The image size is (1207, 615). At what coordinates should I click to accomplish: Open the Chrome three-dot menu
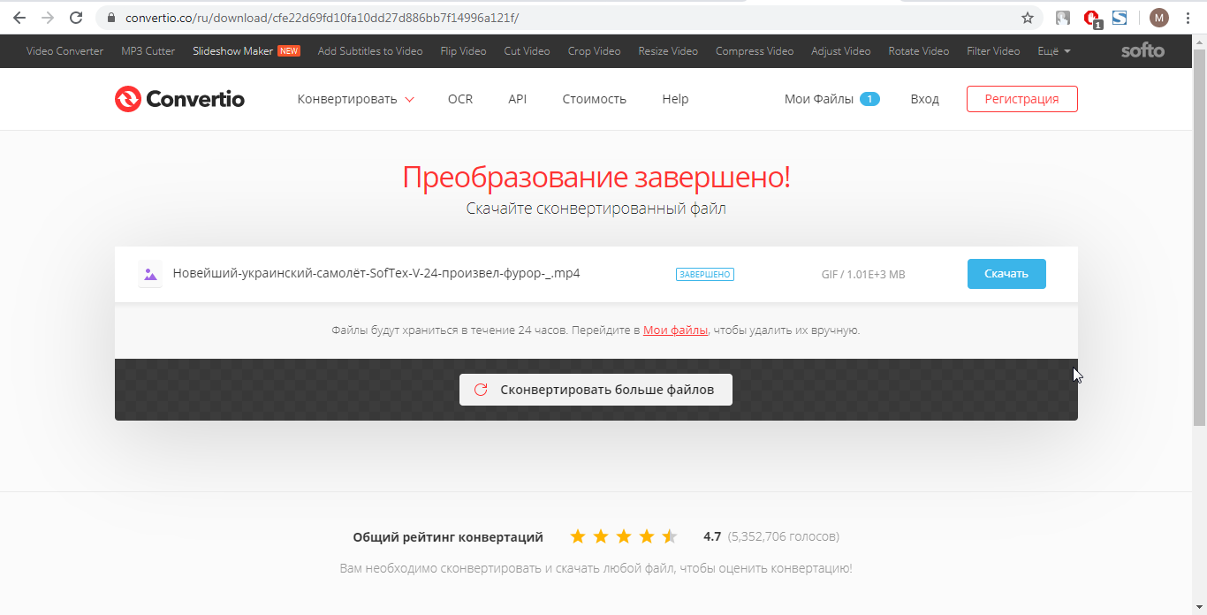point(1188,18)
